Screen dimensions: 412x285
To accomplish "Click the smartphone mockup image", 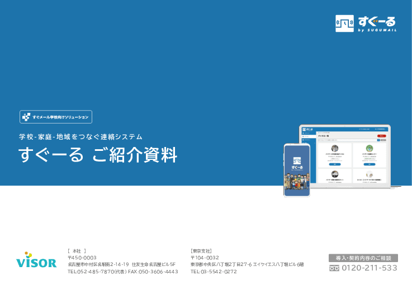I will point(297,169).
